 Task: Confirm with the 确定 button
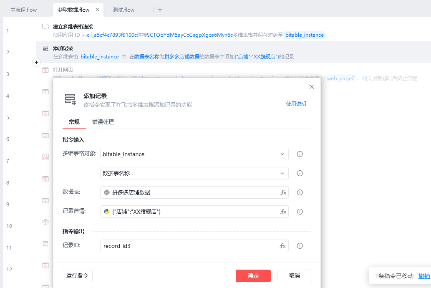click(x=253, y=275)
